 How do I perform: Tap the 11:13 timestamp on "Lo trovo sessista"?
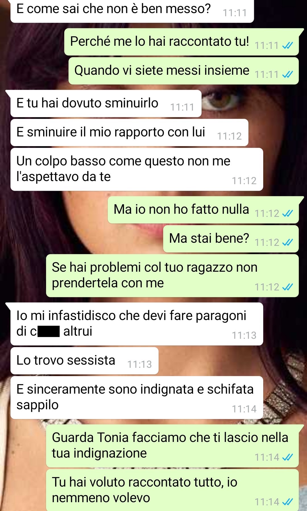click(140, 364)
